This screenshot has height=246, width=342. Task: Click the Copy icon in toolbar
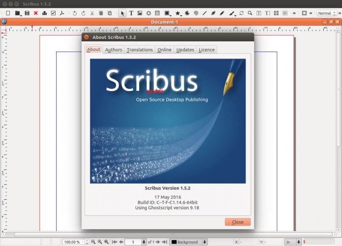(101, 13)
